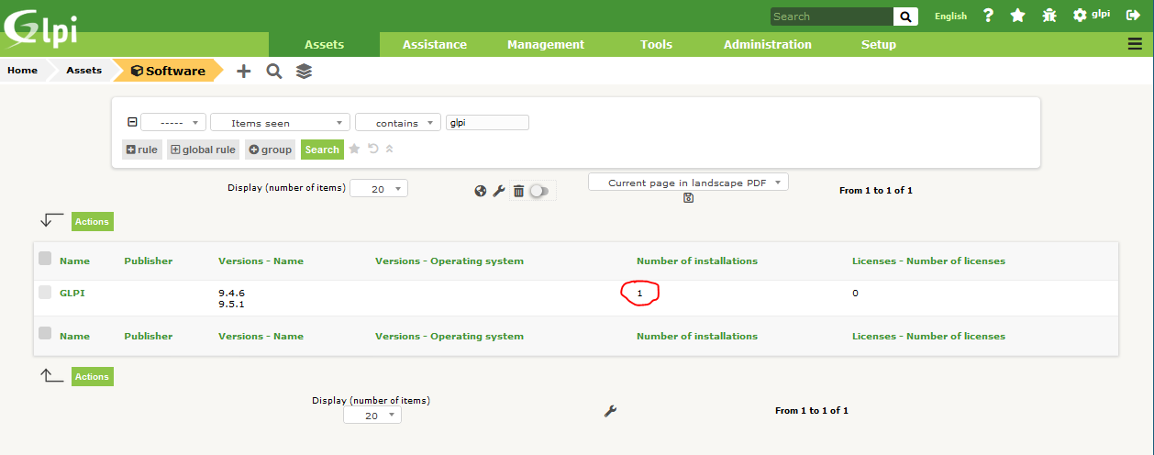1154x455 pixels.
Task: Open saved searches star in header
Action: pos(1017,16)
